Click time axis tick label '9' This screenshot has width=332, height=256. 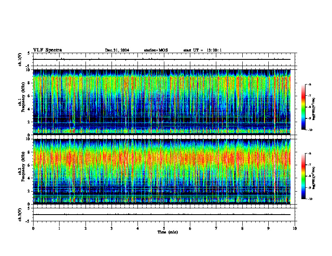[x=268, y=228]
